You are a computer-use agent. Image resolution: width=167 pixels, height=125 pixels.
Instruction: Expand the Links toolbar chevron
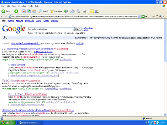157,16
